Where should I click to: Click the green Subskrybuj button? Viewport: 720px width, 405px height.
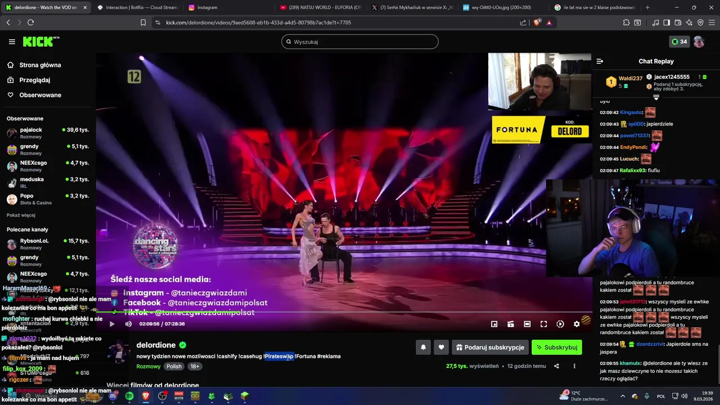coord(557,348)
